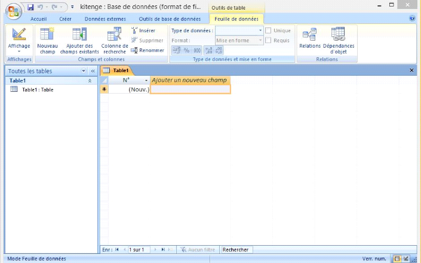
Task: Switch to the Créer ribbon tab
Action: (66, 19)
